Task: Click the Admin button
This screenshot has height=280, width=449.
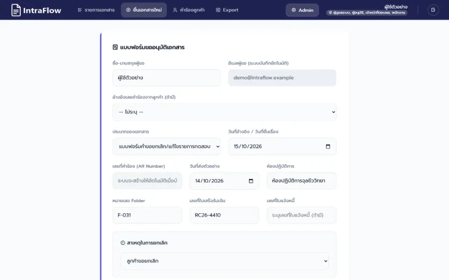Action: [x=302, y=10]
